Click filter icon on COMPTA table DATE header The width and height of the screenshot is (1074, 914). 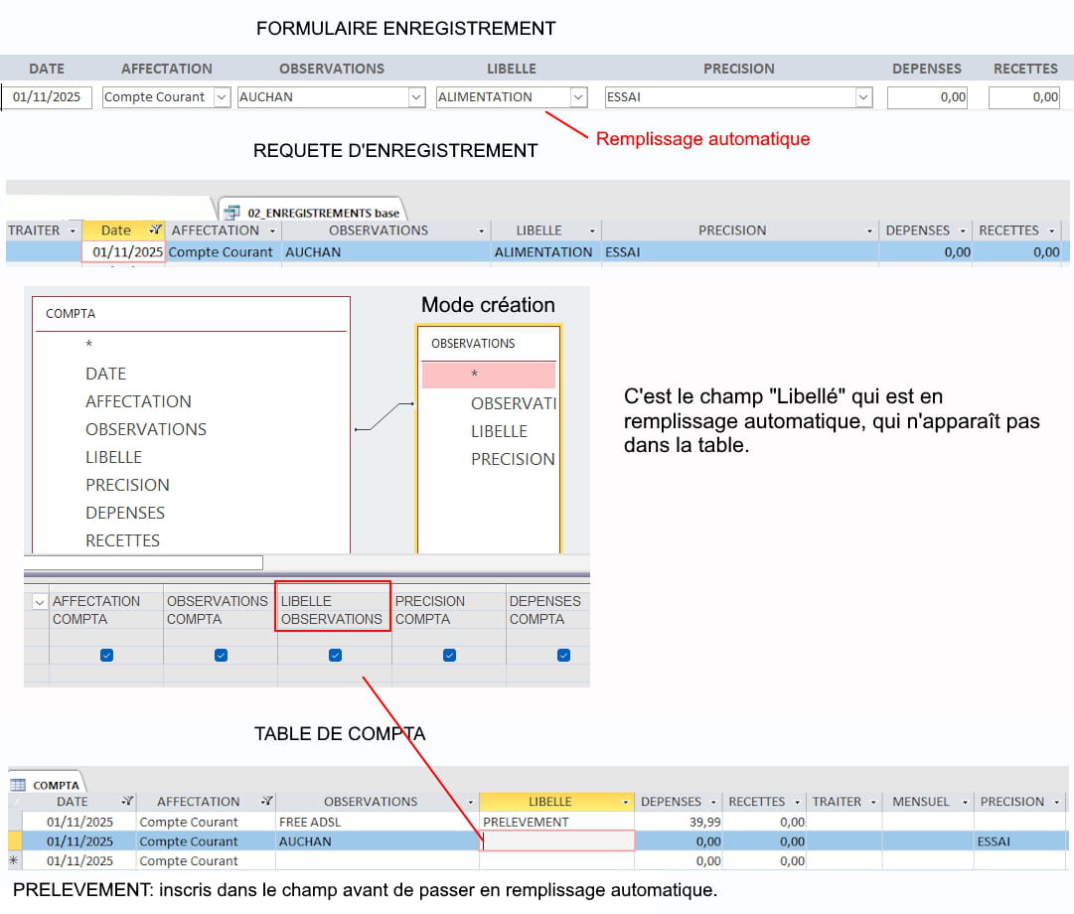(127, 802)
